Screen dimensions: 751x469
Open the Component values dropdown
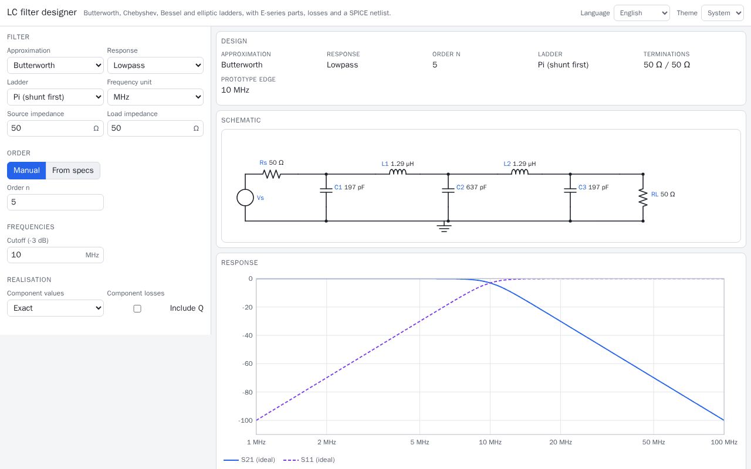point(55,308)
